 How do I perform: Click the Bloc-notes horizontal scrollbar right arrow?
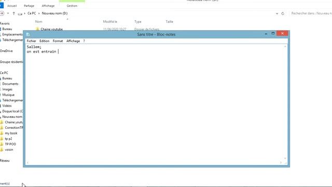281,163
